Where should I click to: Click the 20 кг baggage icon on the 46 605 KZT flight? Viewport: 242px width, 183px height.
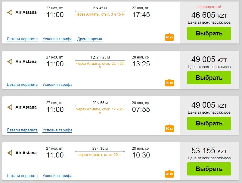pos(169,37)
